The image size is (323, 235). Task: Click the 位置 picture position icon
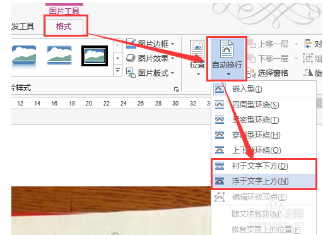[197, 49]
